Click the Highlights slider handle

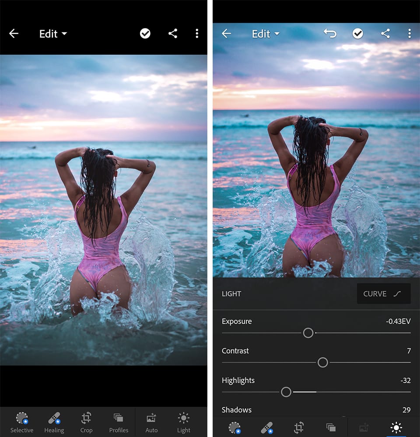(286, 392)
